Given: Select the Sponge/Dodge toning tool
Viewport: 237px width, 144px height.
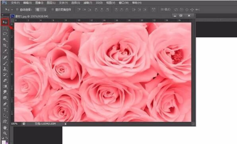Looking at the screenshot, I should pyautogui.click(x=5, y=98).
